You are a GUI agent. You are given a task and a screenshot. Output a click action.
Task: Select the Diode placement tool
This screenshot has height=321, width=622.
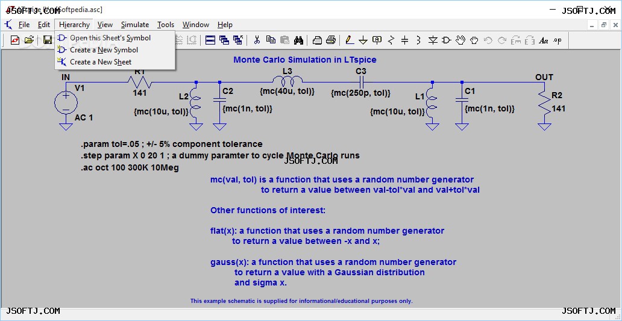click(x=433, y=40)
